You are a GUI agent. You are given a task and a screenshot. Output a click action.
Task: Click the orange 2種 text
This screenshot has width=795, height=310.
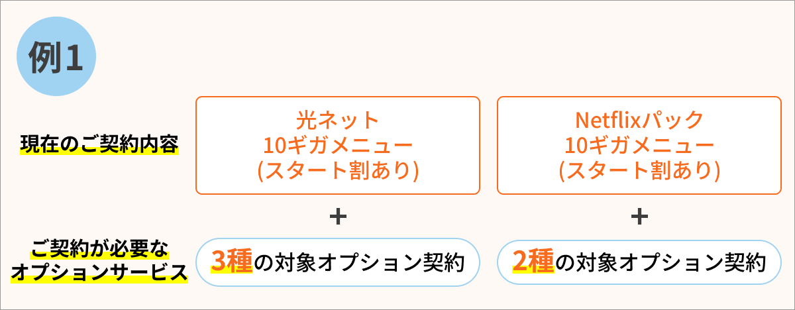[533, 263]
